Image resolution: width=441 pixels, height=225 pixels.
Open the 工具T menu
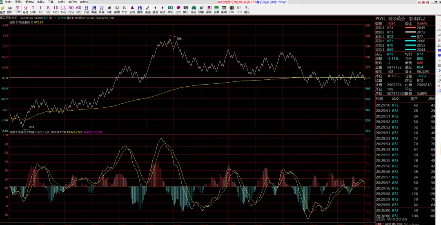point(51,2)
